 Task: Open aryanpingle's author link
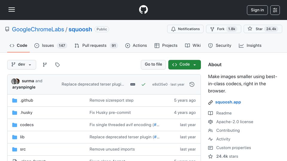(24, 87)
